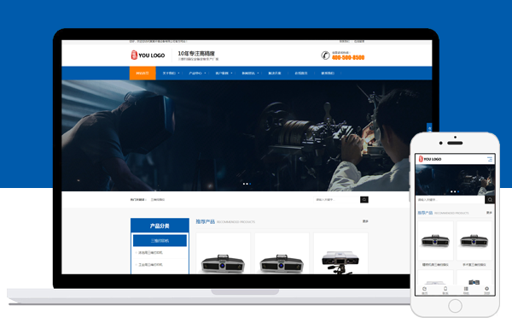Image resolution: width=512 pixels, height=329 pixels.
Task: Tap the home icon in mobile bottom bar
Action: pos(424,290)
